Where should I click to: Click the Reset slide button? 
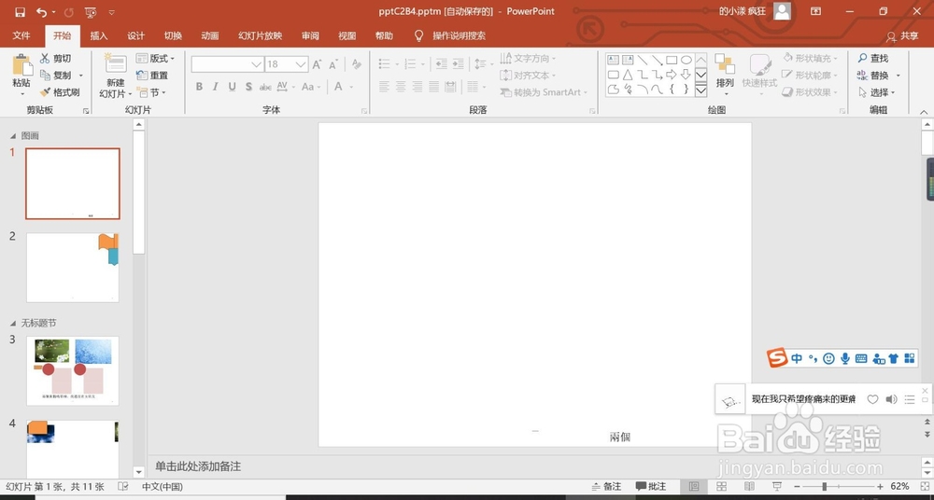coord(152,75)
